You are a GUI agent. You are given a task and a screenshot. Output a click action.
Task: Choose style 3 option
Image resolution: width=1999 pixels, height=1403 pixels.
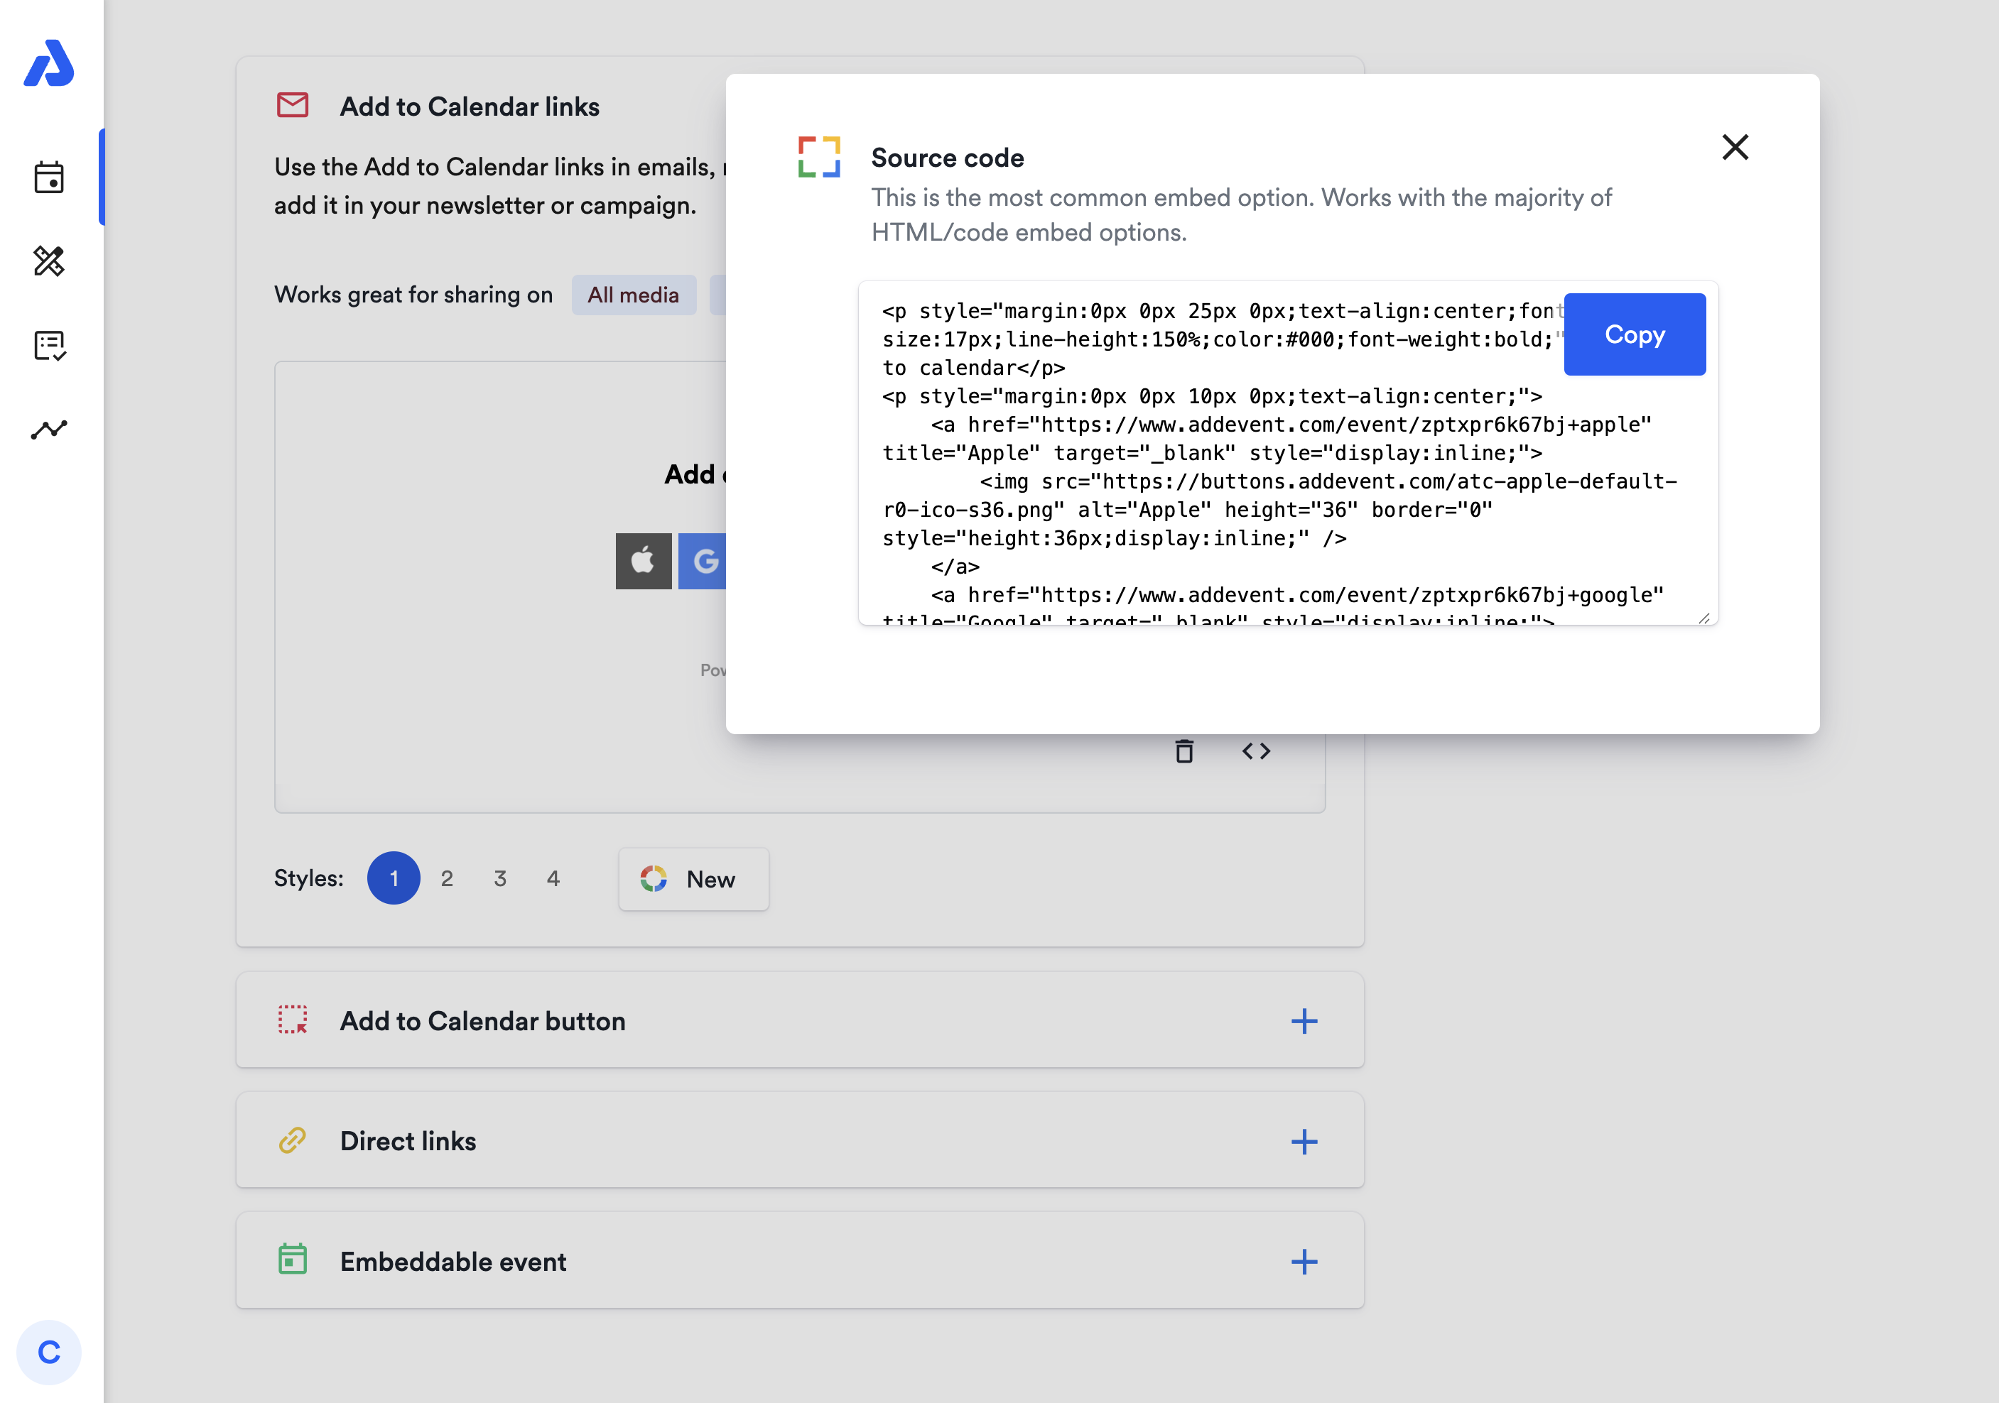tap(500, 878)
